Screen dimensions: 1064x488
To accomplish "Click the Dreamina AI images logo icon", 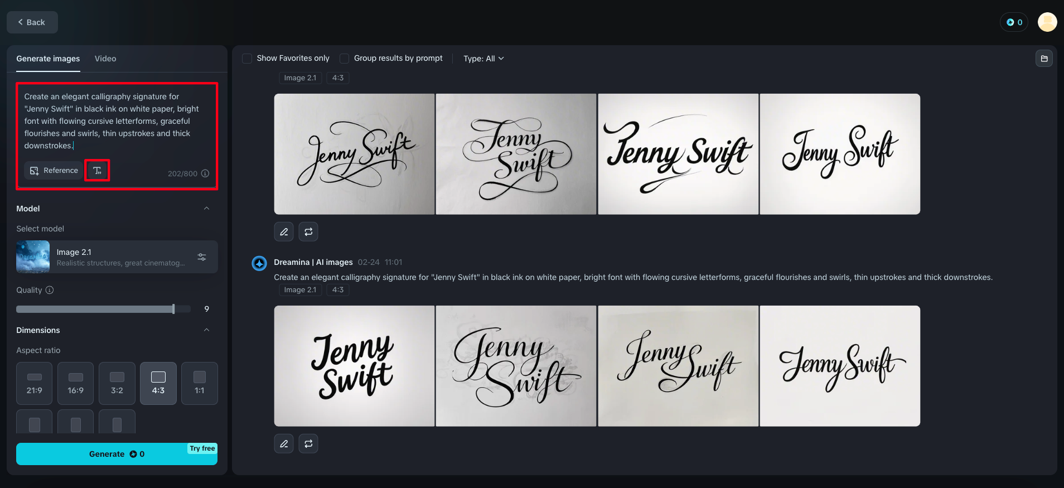I will (259, 263).
